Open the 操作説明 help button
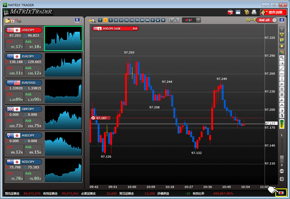The height and width of the screenshot is (199, 290). pyautogui.click(x=273, y=12)
